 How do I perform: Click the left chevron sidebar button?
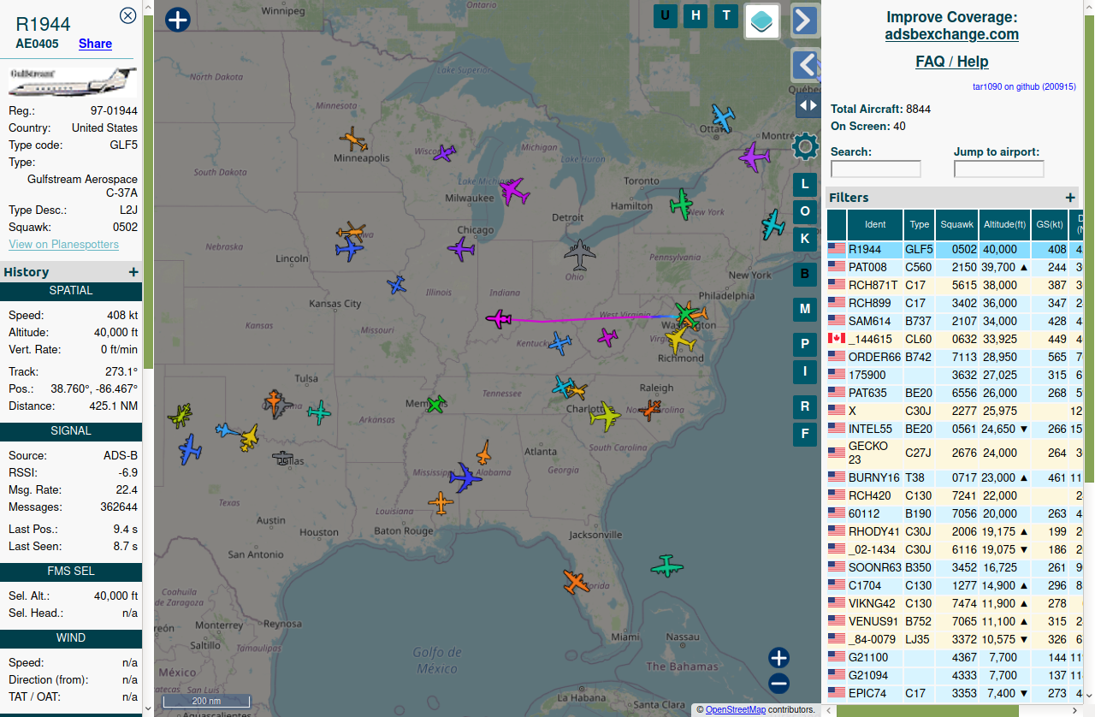(x=805, y=65)
